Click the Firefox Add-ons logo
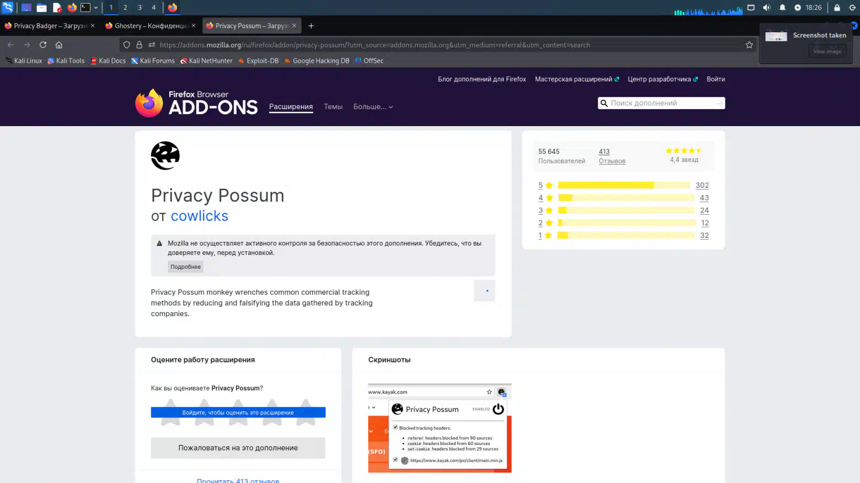The image size is (860, 483). tap(196, 103)
